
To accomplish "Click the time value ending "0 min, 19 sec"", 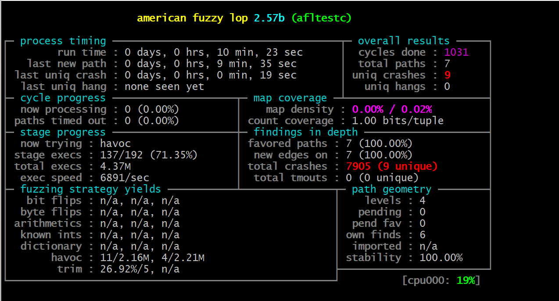I will pos(211,75).
